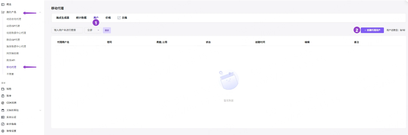The image size is (408, 135).
Task: Click the 输入用户名进行搜索 input field
Action: click(67, 30)
